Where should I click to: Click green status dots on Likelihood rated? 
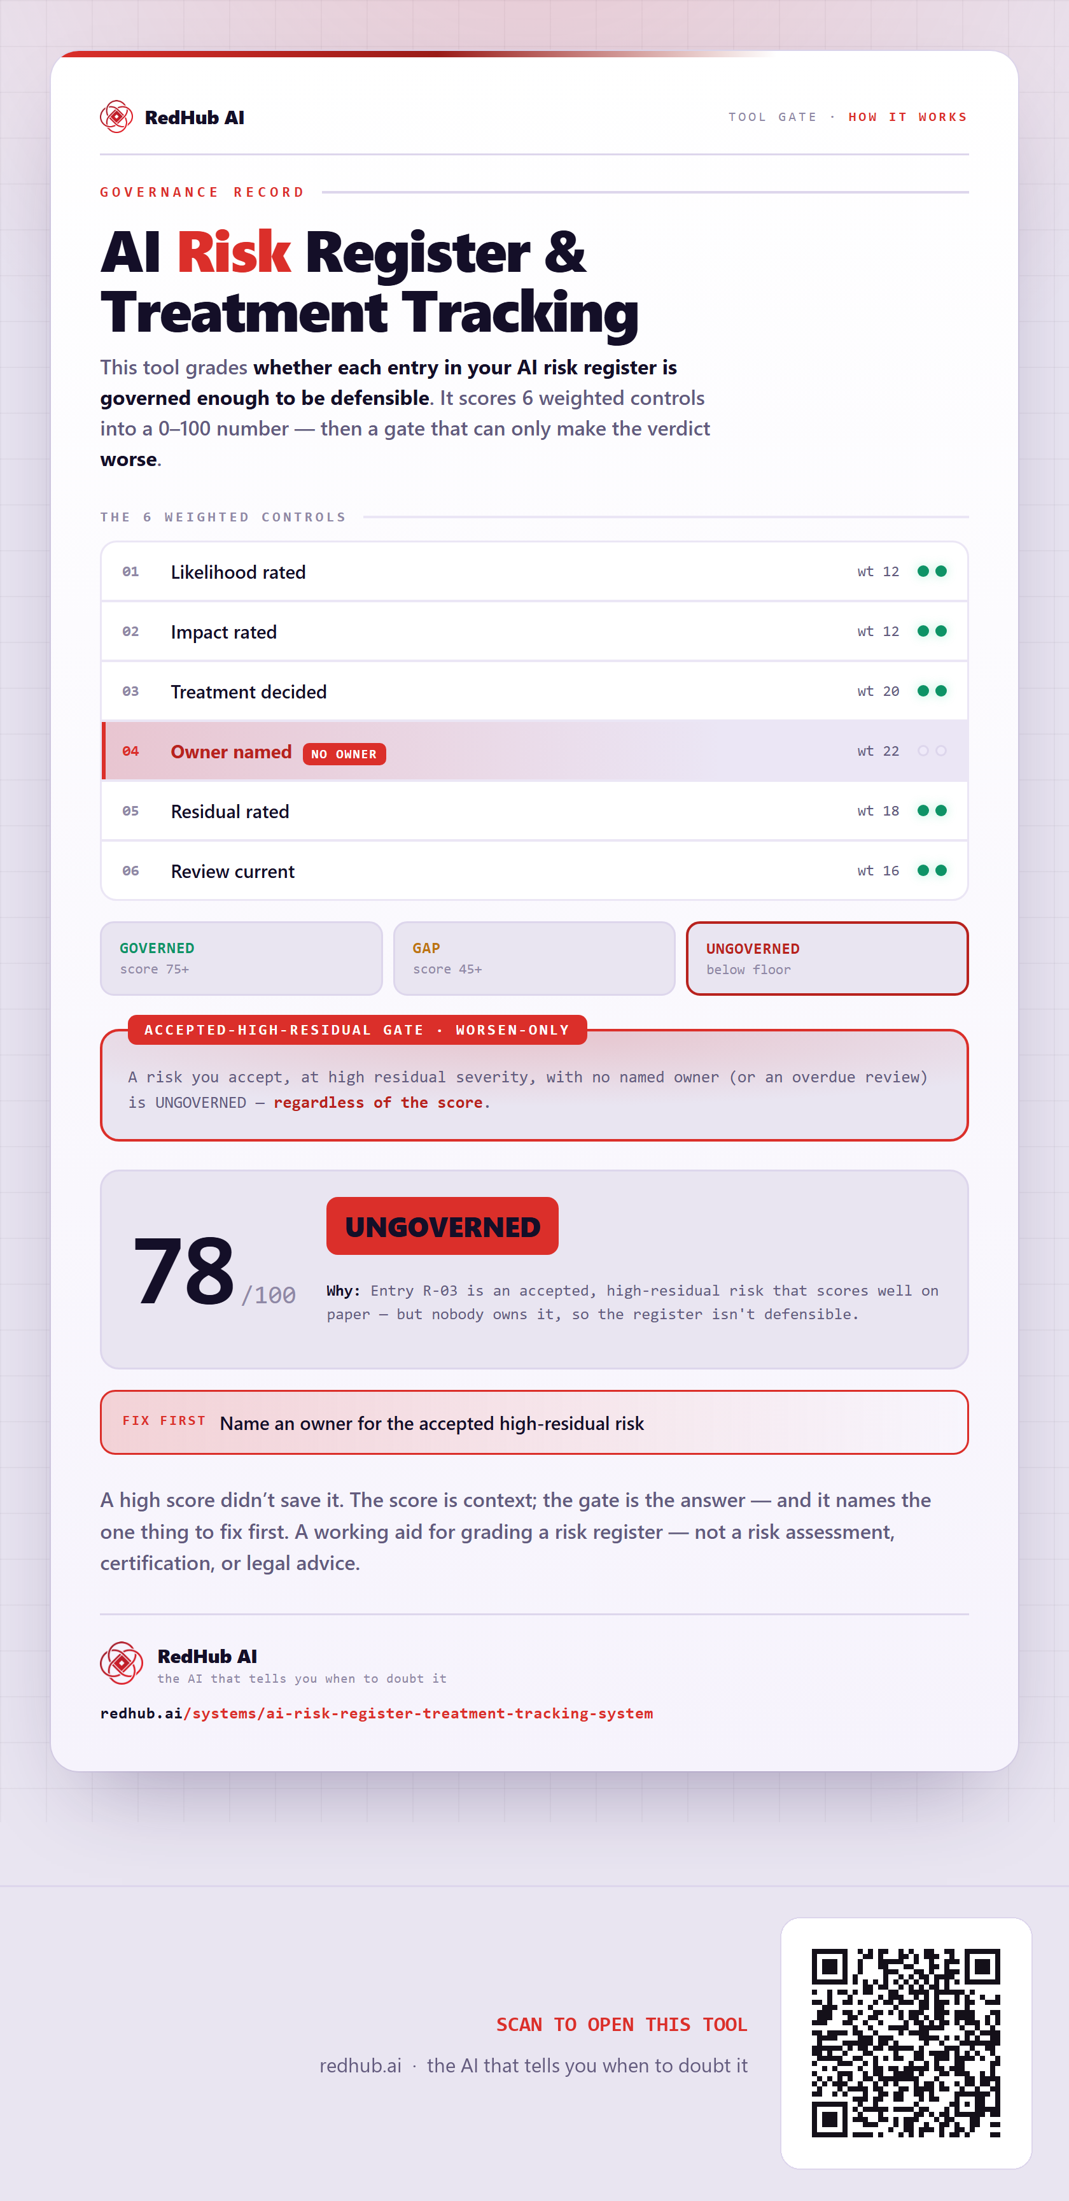(932, 572)
